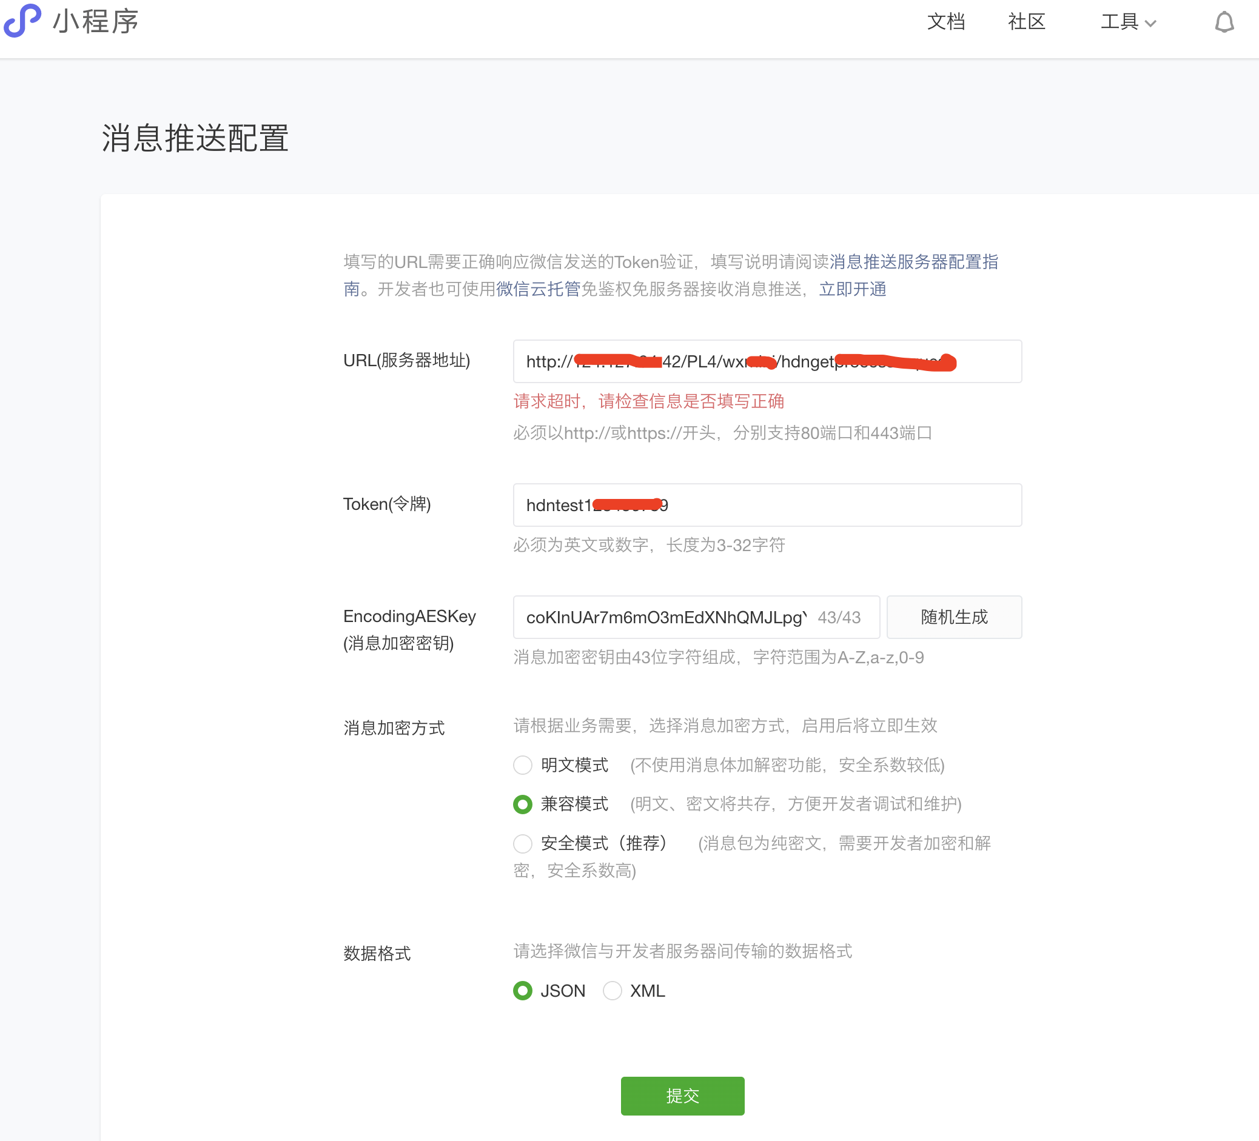
Task: Open the notification bell icon
Action: pos(1224,22)
